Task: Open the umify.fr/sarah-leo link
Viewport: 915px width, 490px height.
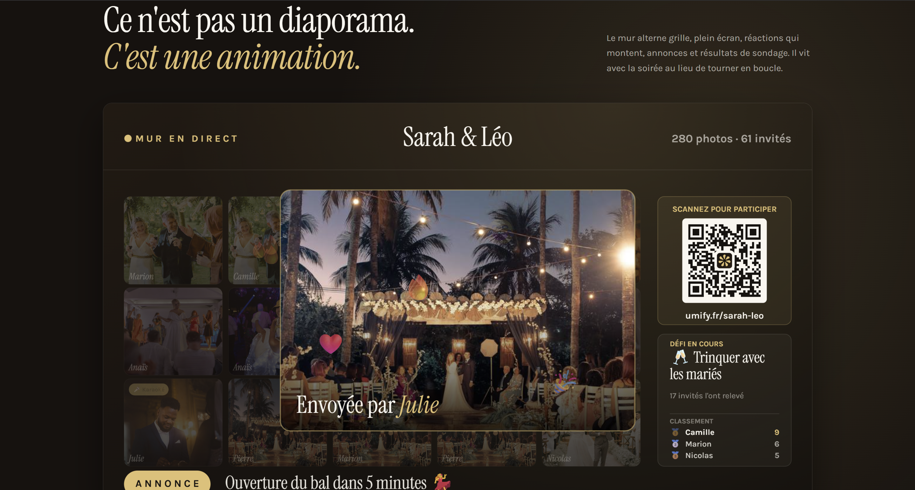Action: tap(724, 315)
